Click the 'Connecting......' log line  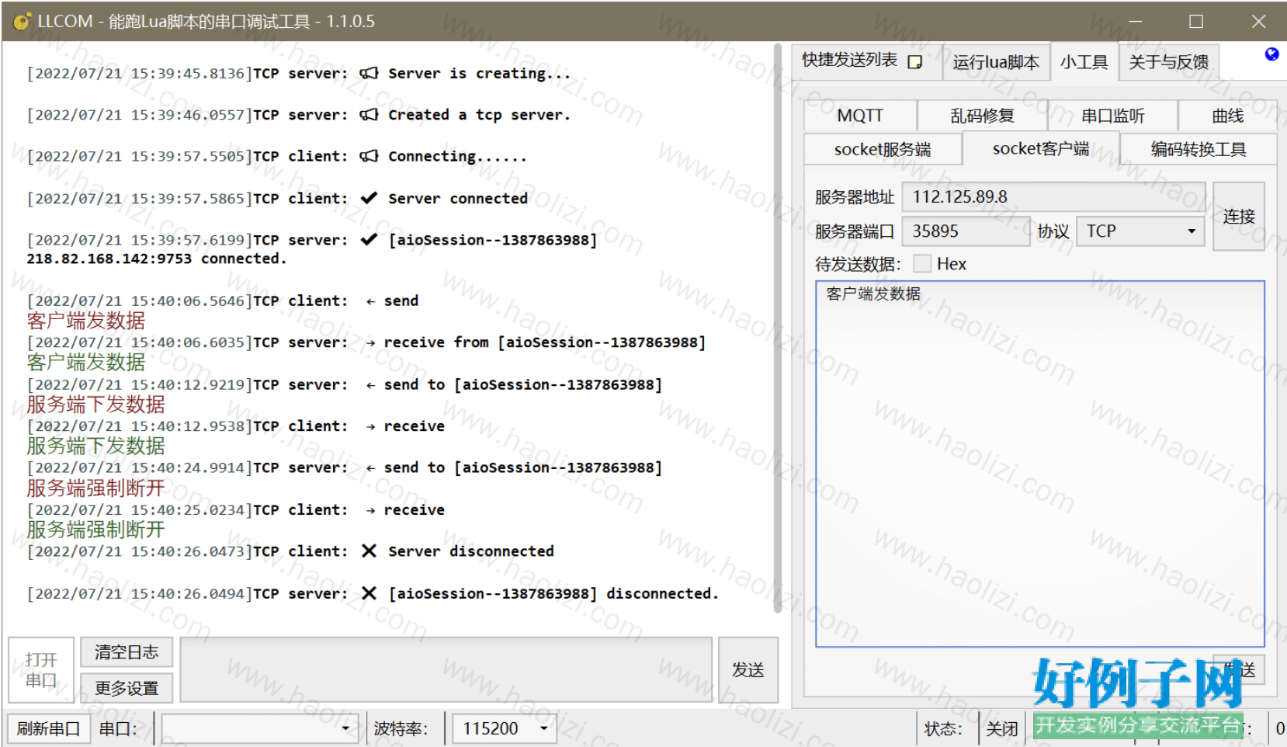(277, 156)
